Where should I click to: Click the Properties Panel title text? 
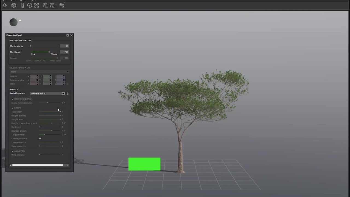tap(14, 35)
